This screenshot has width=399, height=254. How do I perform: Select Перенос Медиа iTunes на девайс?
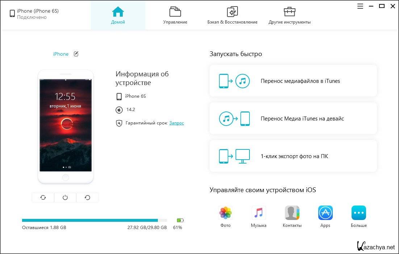tap(293, 119)
